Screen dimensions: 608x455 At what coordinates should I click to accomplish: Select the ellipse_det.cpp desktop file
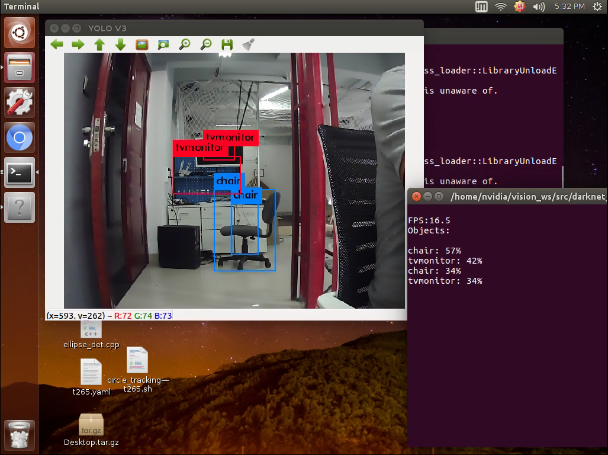point(91,335)
